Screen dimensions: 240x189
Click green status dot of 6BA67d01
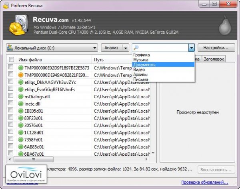[x=21, y=154]
